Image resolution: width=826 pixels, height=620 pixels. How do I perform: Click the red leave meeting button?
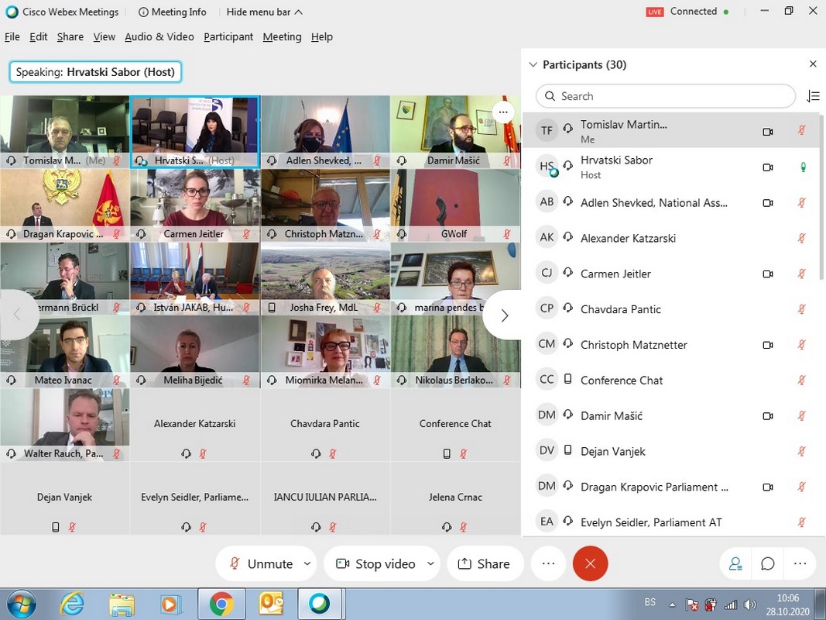590,563
